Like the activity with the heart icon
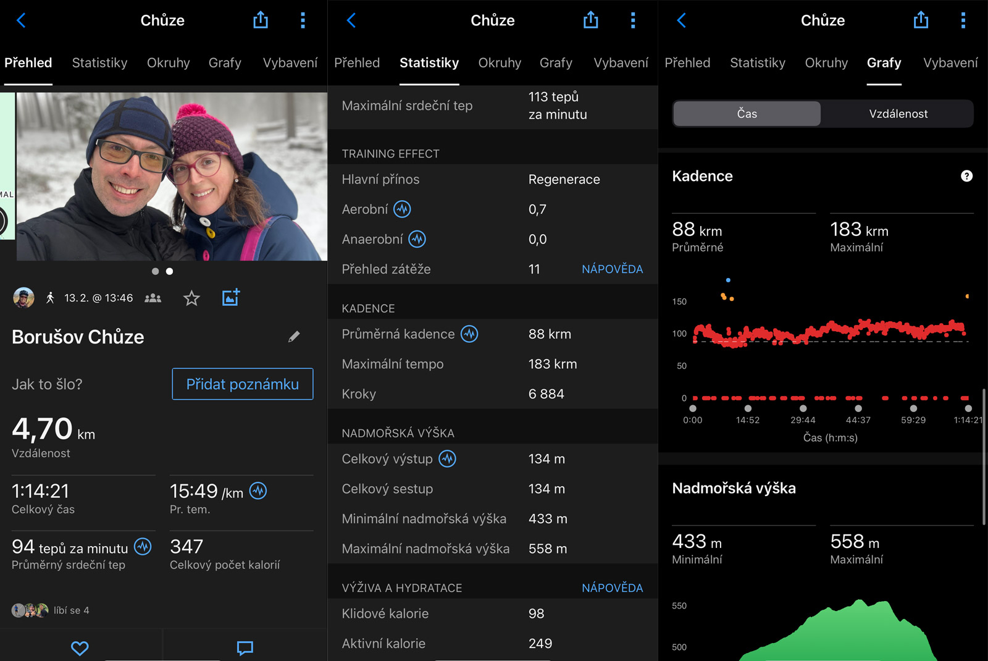 80,647
